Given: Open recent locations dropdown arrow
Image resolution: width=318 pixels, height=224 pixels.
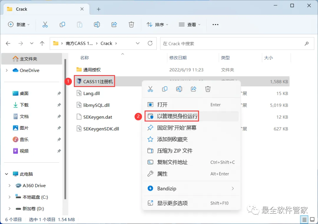Looking at the screenshot, I should [32, 43].
